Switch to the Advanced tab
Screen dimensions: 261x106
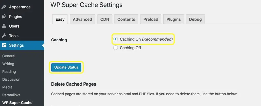[82, 19]
